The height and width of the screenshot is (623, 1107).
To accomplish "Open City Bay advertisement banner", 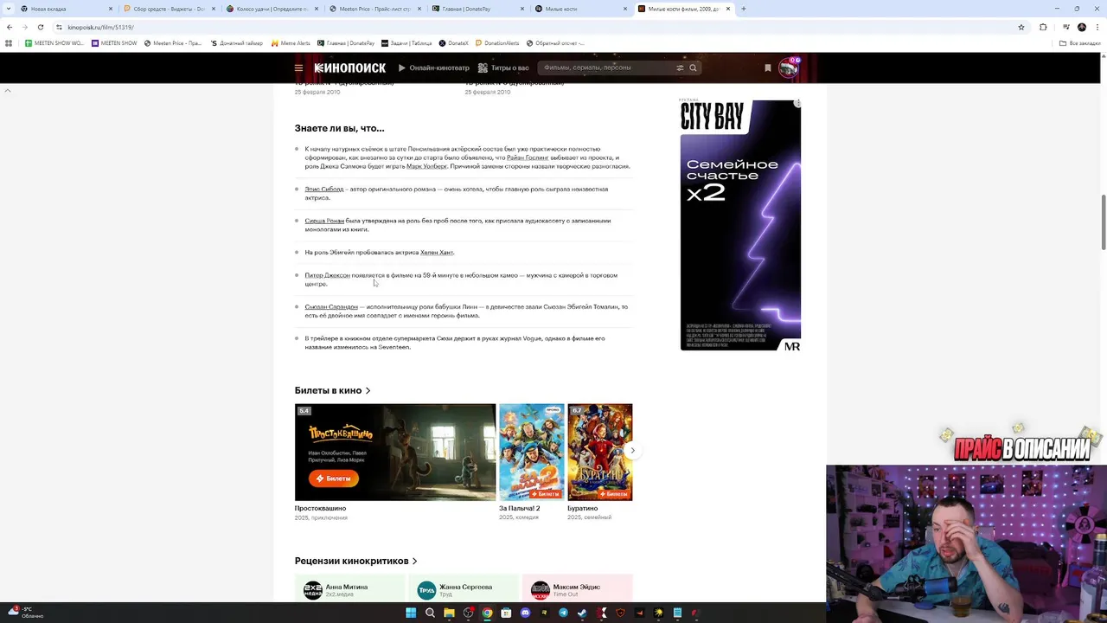I will tap(740, 225).
